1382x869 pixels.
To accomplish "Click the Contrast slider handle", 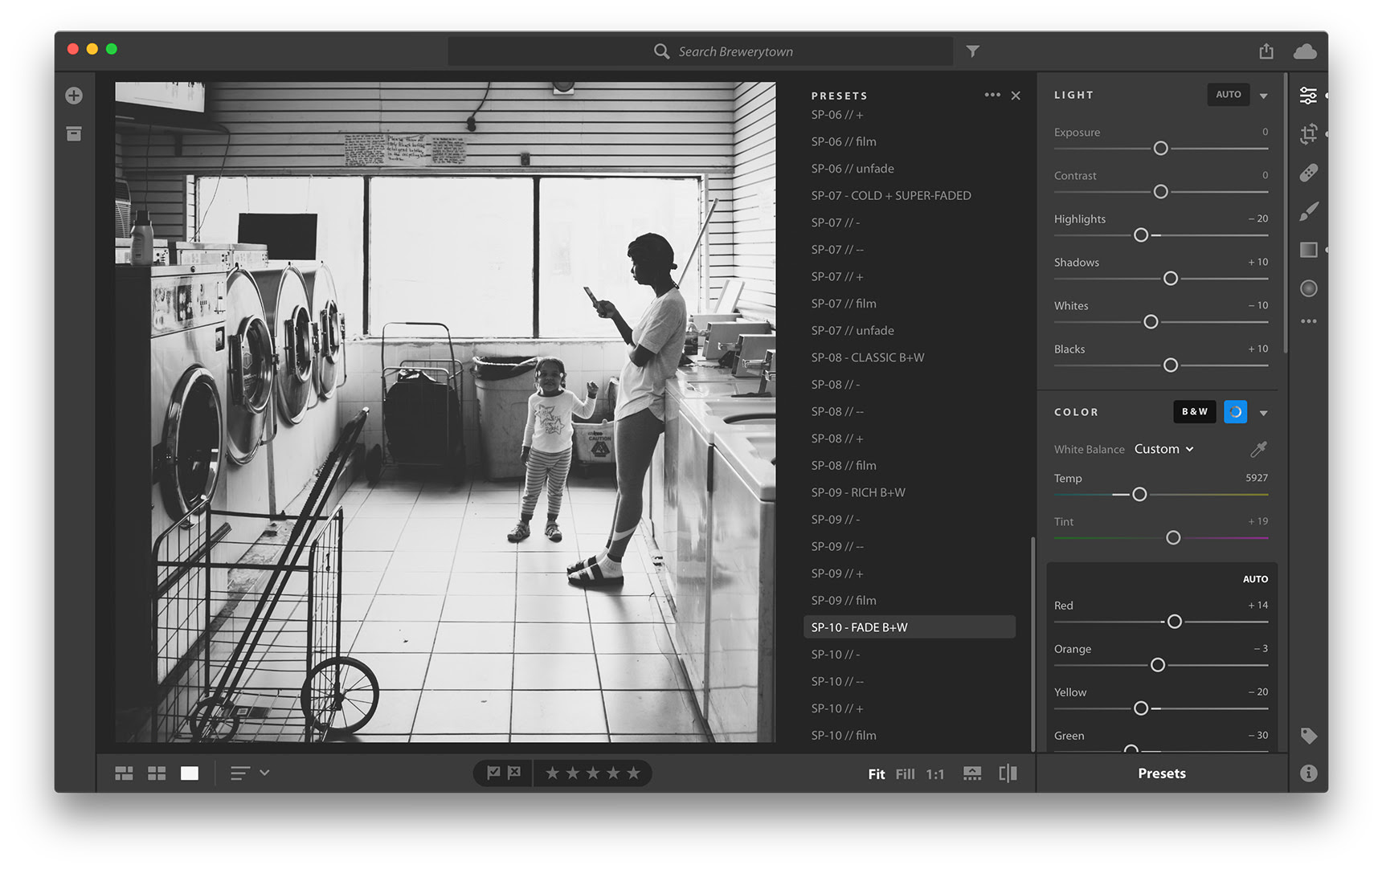I will (1160, 192).
